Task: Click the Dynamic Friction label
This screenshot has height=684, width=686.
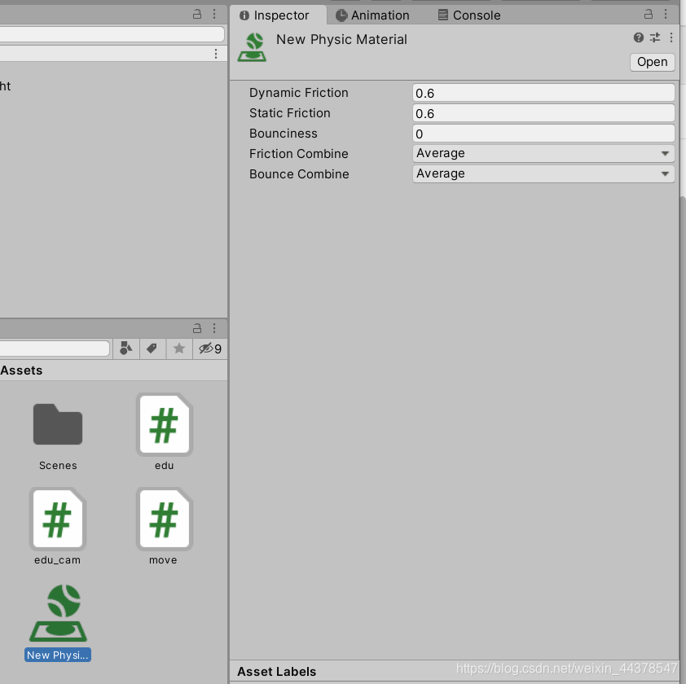Action: coord(299,93)
